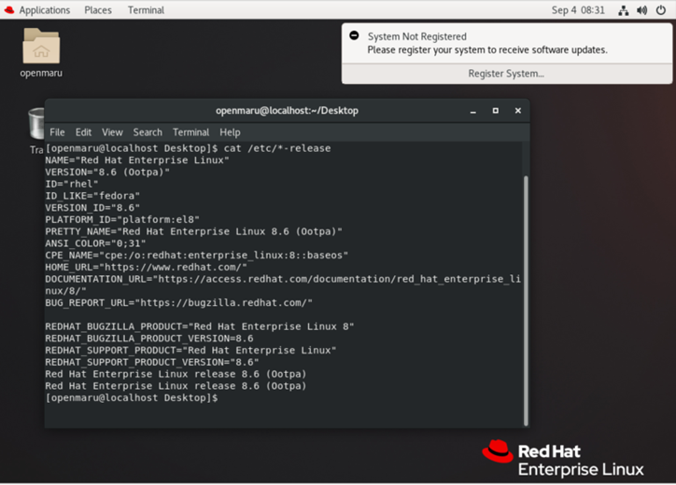676x485 pixels.
Task: Click the terminal vertical scrollbar
Action: (526, 300)
